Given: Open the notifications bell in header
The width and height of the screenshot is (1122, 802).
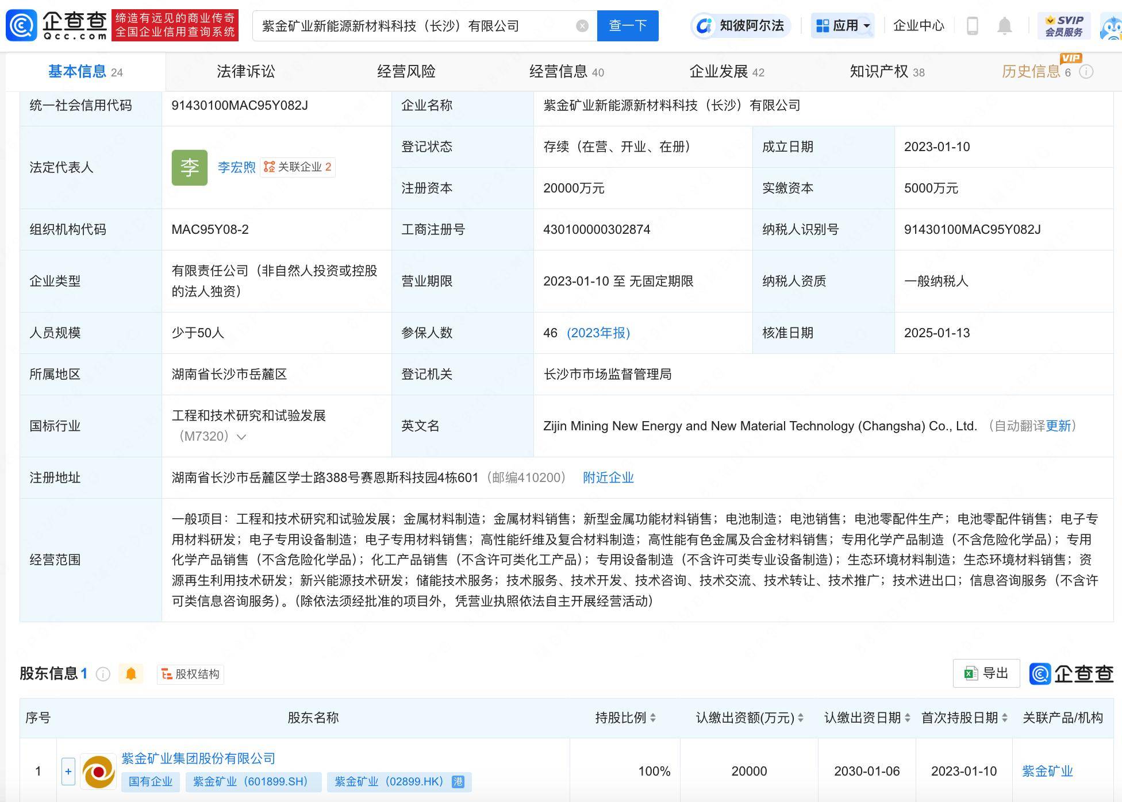Looking at the screenshot, I should click(1004, 26).
